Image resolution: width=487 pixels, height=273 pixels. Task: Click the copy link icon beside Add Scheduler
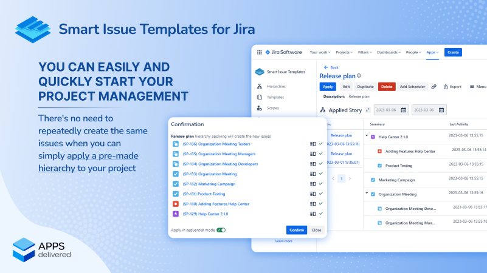(434, 87)
